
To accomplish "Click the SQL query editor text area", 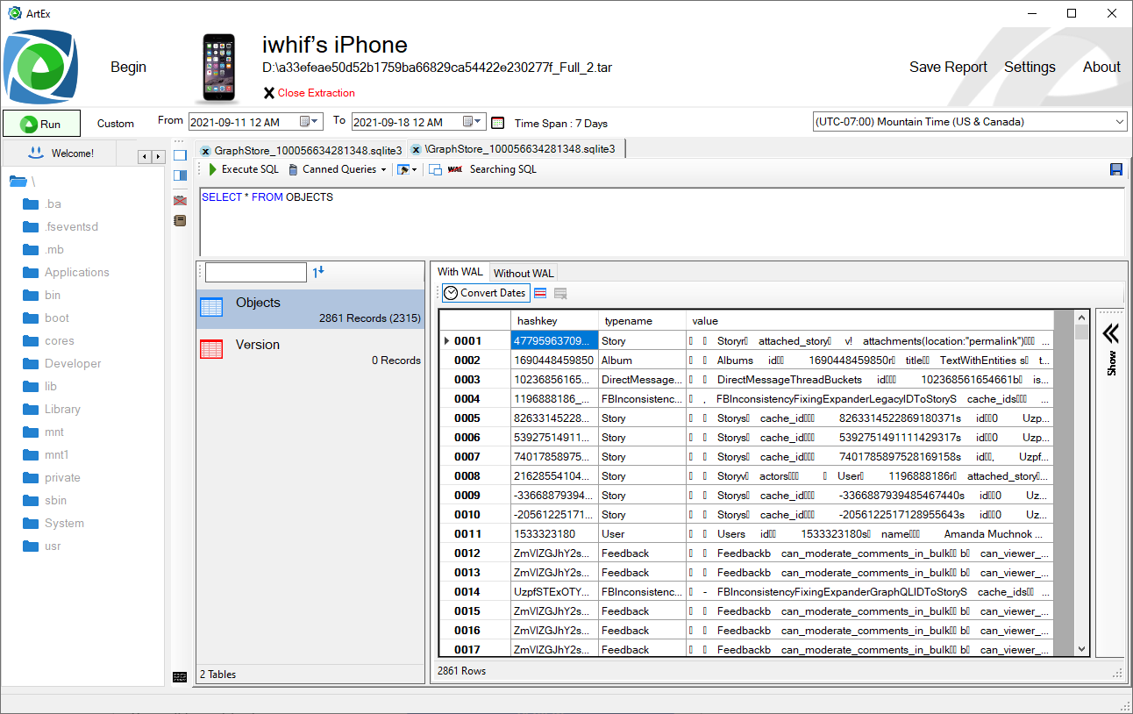I will click(661, 221).
